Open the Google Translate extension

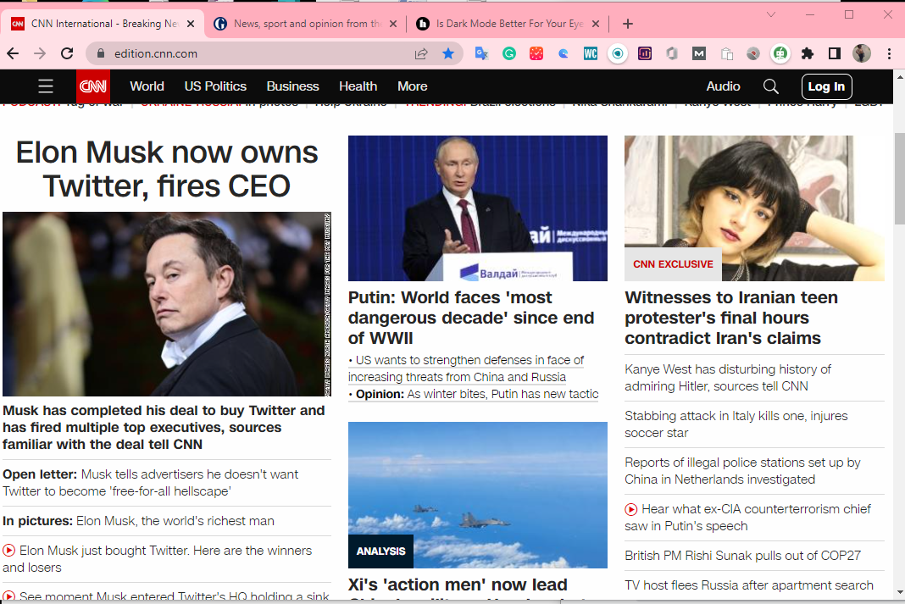click(x=481, y=53)
